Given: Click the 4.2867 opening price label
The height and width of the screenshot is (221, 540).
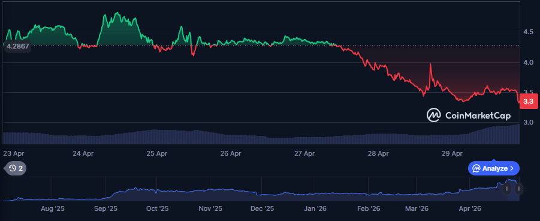Looking at the screenshot, I should pyautogui.click(x=18, y=46).
